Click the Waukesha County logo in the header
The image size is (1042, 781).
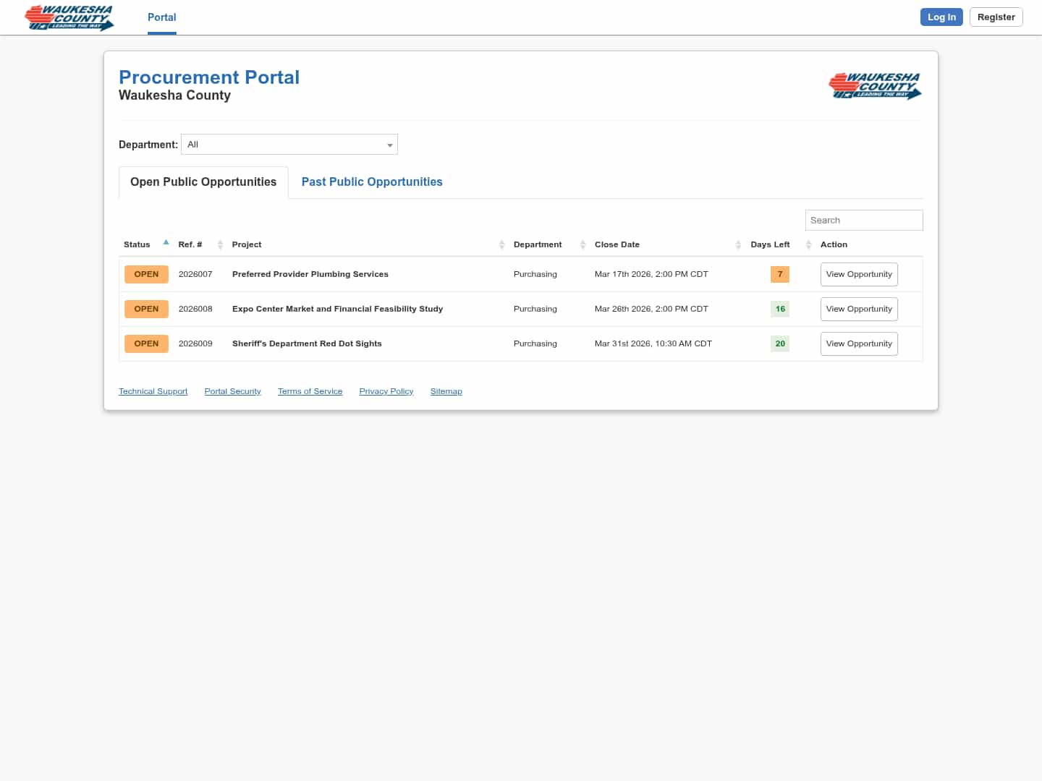pyautogui.click(x=69, y=17)
